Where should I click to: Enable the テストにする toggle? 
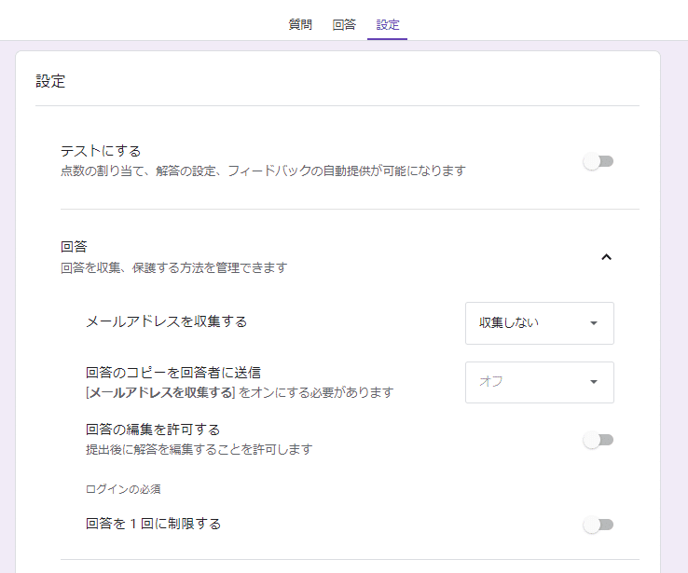coord(599,162)
